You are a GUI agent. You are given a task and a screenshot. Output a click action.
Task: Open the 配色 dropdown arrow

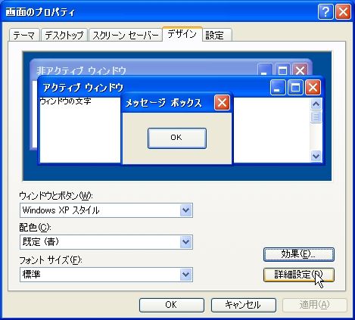tap(186, 242)
